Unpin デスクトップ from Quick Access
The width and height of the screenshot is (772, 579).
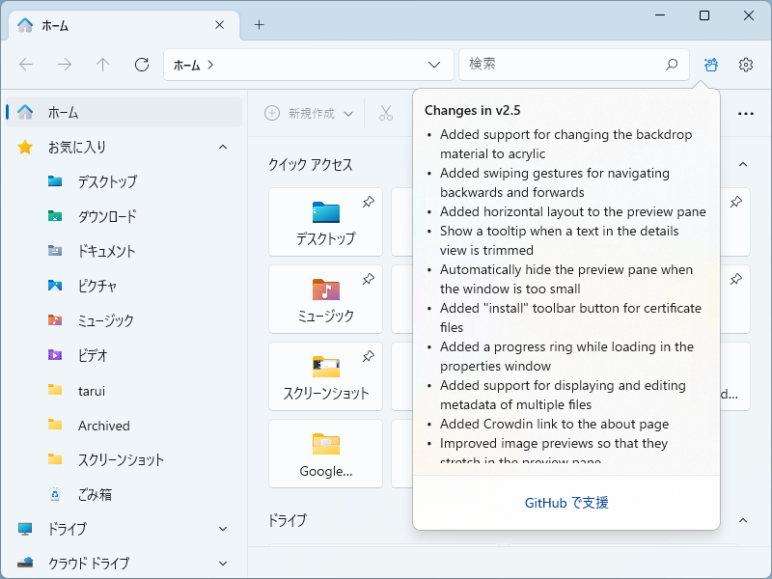[x=368, y=204]
